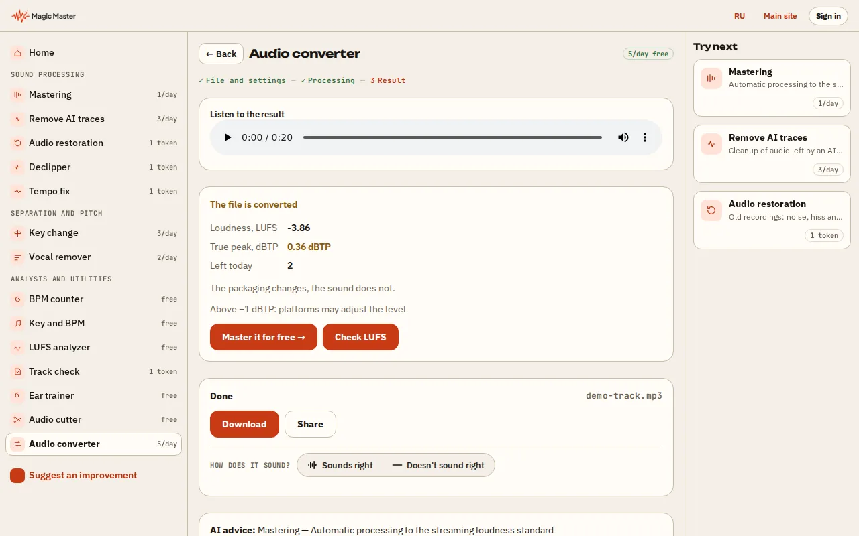Click the Check LUFS button
859x536 pixels.
tap(360, 337)
